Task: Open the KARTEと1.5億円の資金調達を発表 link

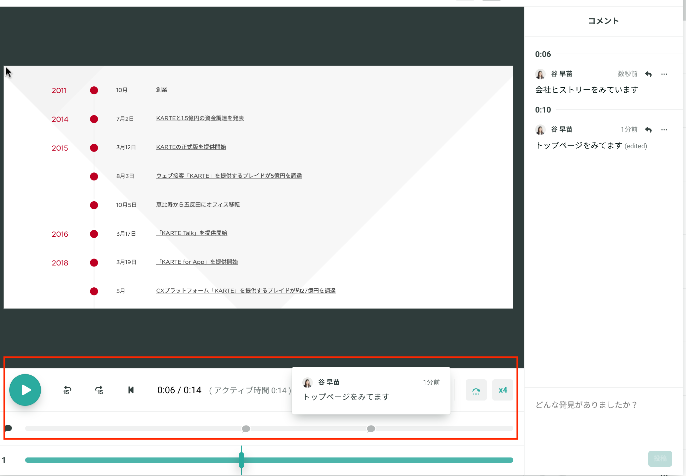Action: click(200, 118)
